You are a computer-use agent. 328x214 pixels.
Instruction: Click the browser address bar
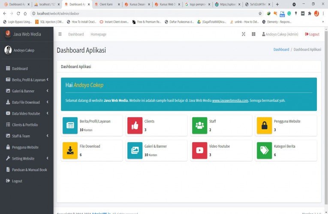[x=144, y=14]
